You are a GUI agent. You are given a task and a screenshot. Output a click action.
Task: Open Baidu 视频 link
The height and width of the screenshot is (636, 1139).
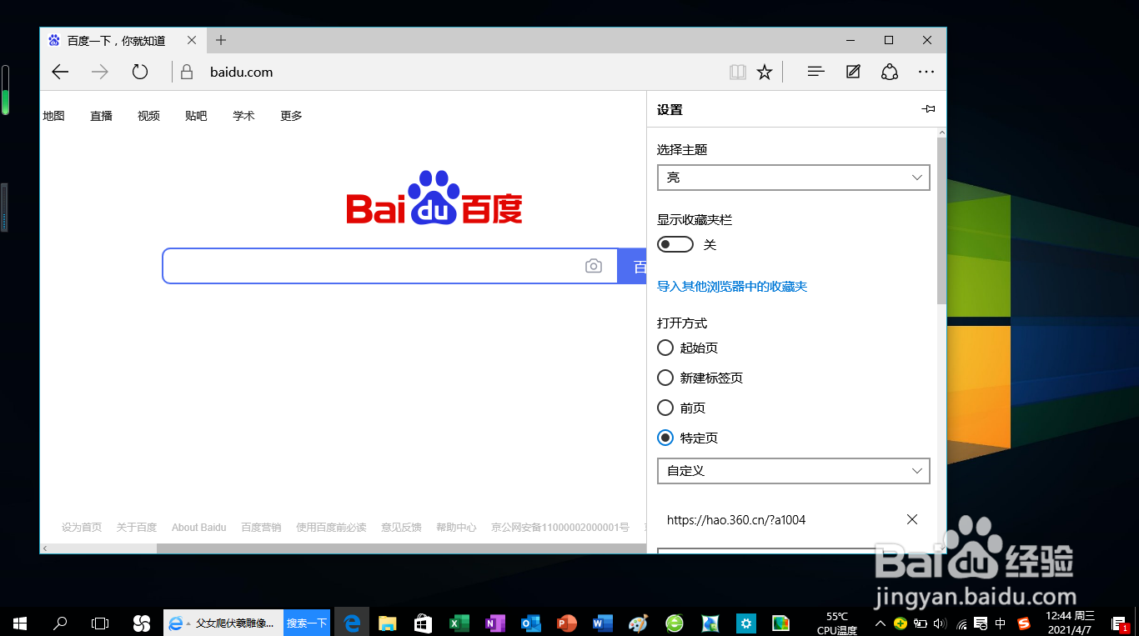pos(148,116)
